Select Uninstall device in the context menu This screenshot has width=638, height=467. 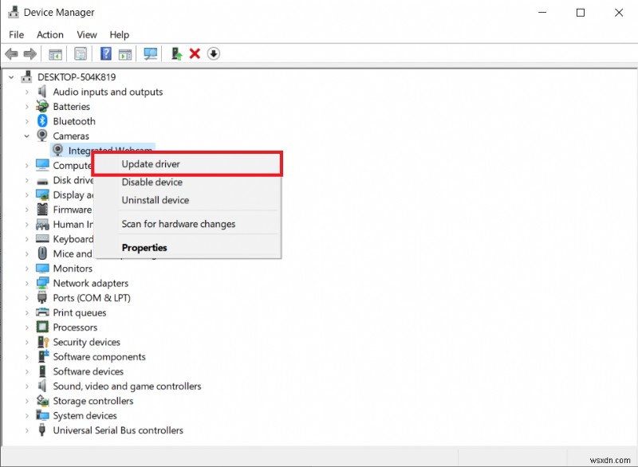(x=155, y=200)
